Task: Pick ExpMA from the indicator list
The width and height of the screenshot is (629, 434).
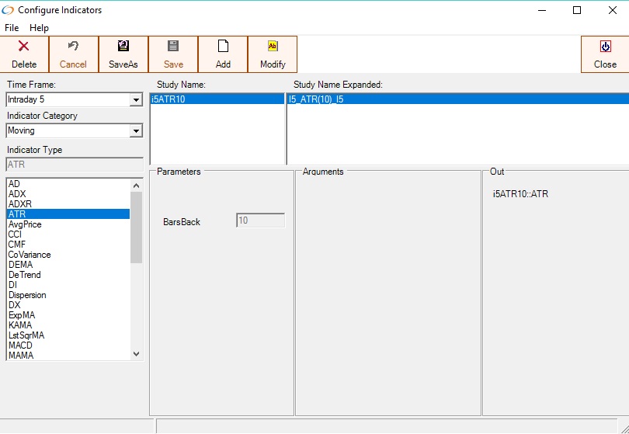Action: (x=21, y=315)
